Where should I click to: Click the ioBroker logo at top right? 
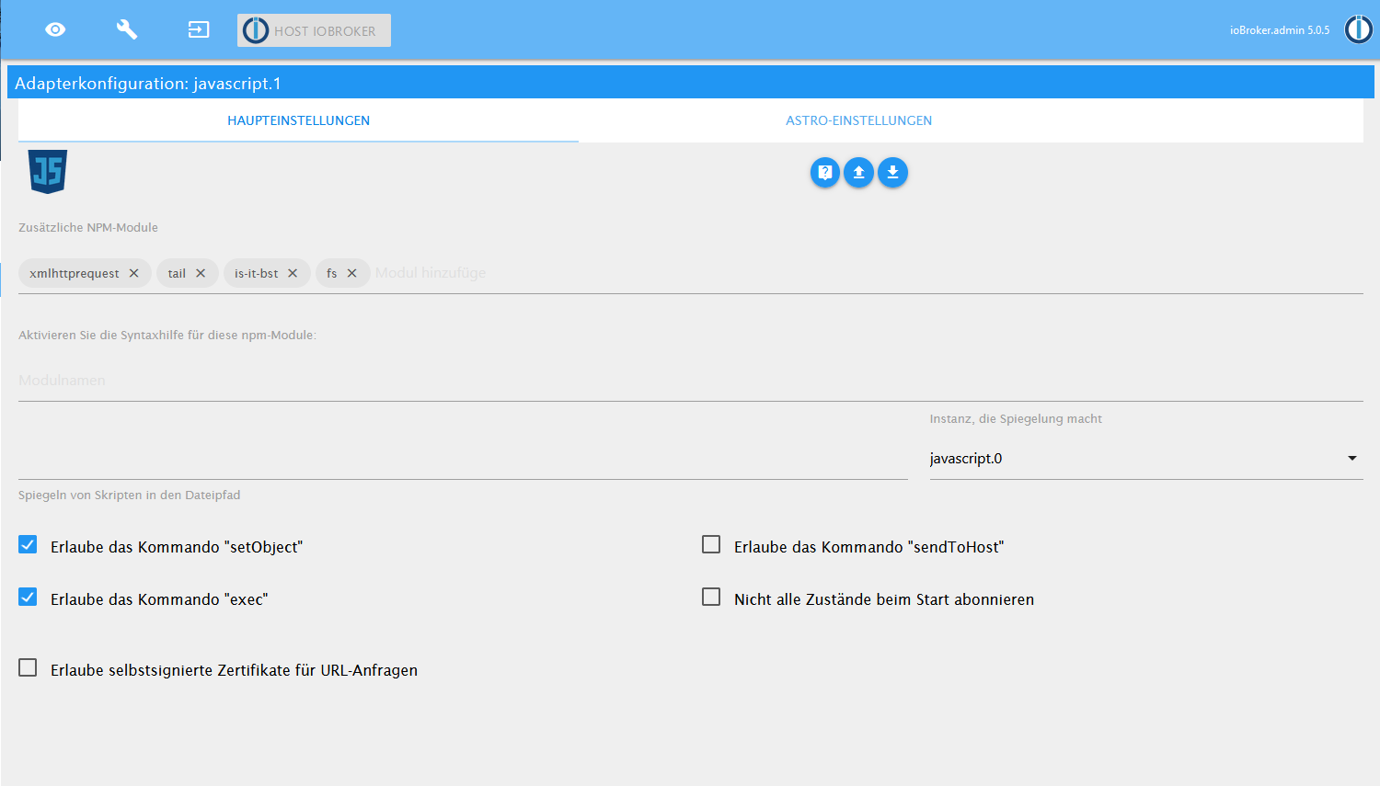pyautogui.click(x=1359, y=29)
